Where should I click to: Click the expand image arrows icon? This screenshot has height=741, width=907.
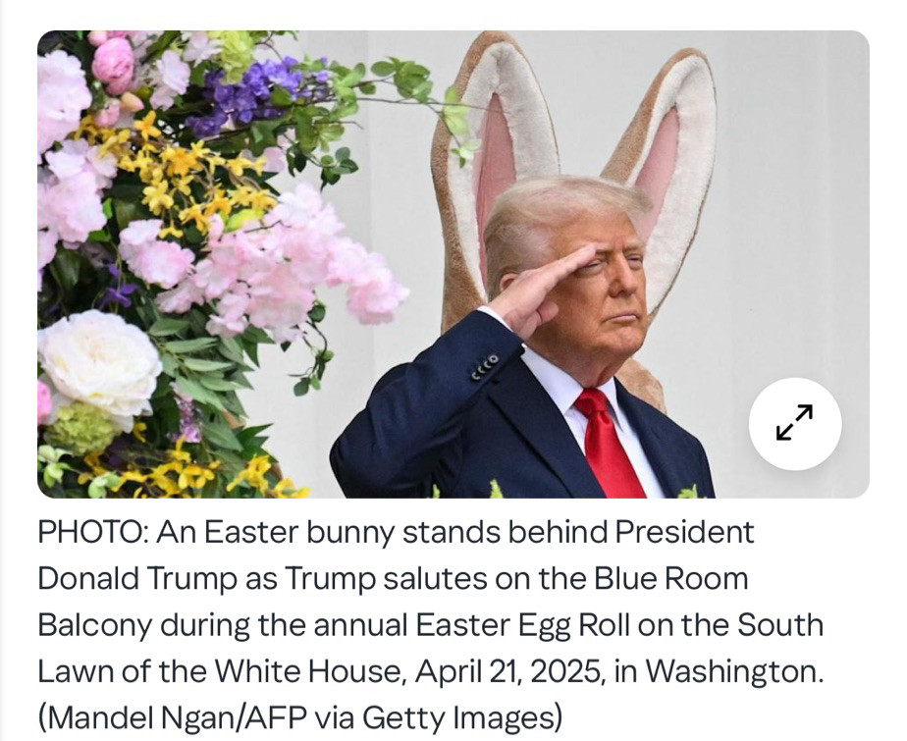point(795,423)
